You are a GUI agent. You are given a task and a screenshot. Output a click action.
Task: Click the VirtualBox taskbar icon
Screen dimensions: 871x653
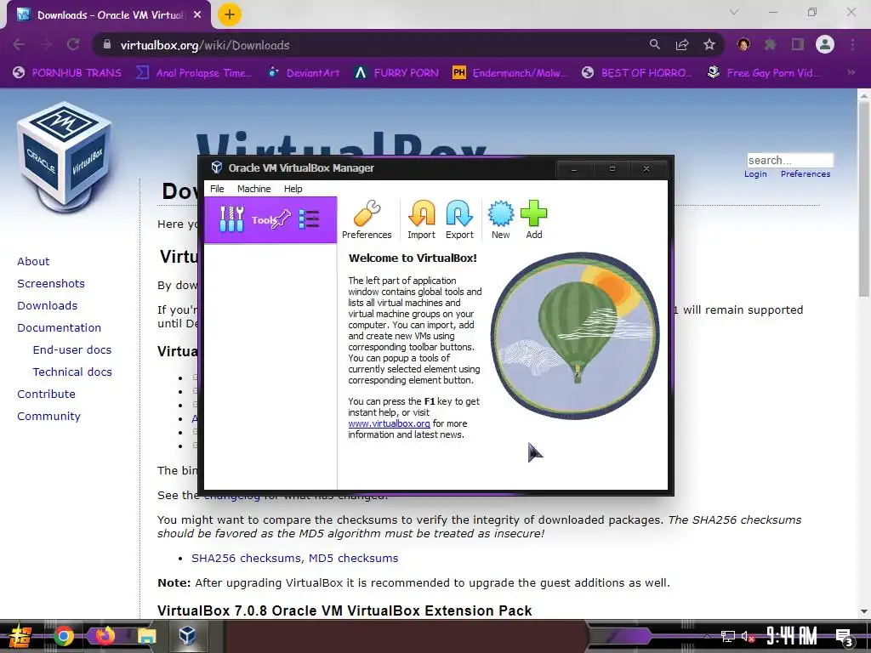pos(188,635)
